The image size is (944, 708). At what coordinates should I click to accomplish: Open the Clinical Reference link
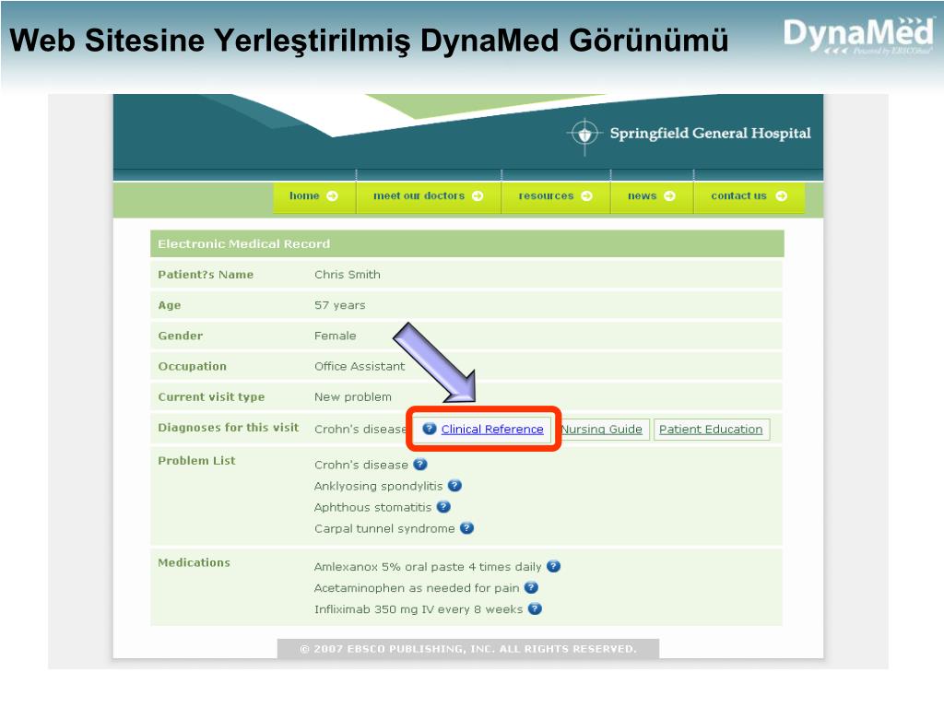492,429
